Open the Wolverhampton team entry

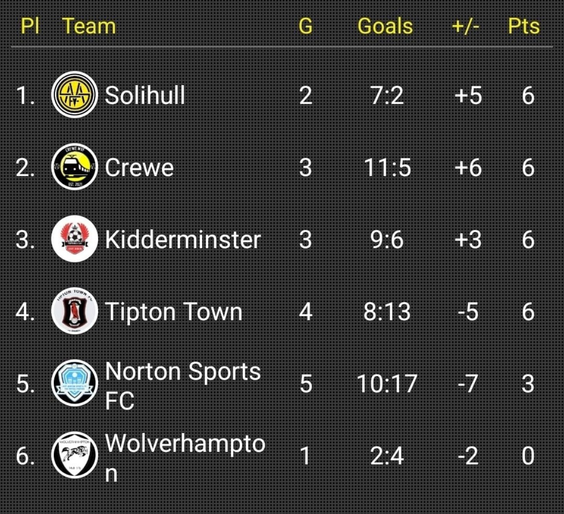pos(185,458)
